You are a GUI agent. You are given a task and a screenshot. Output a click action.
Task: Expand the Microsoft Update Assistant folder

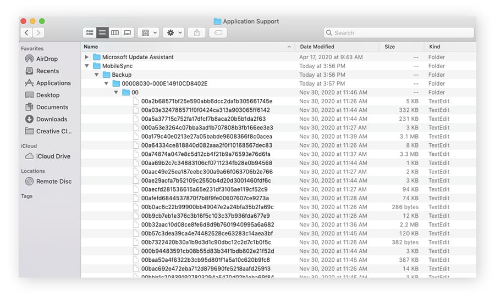click(x=87, y=57)
